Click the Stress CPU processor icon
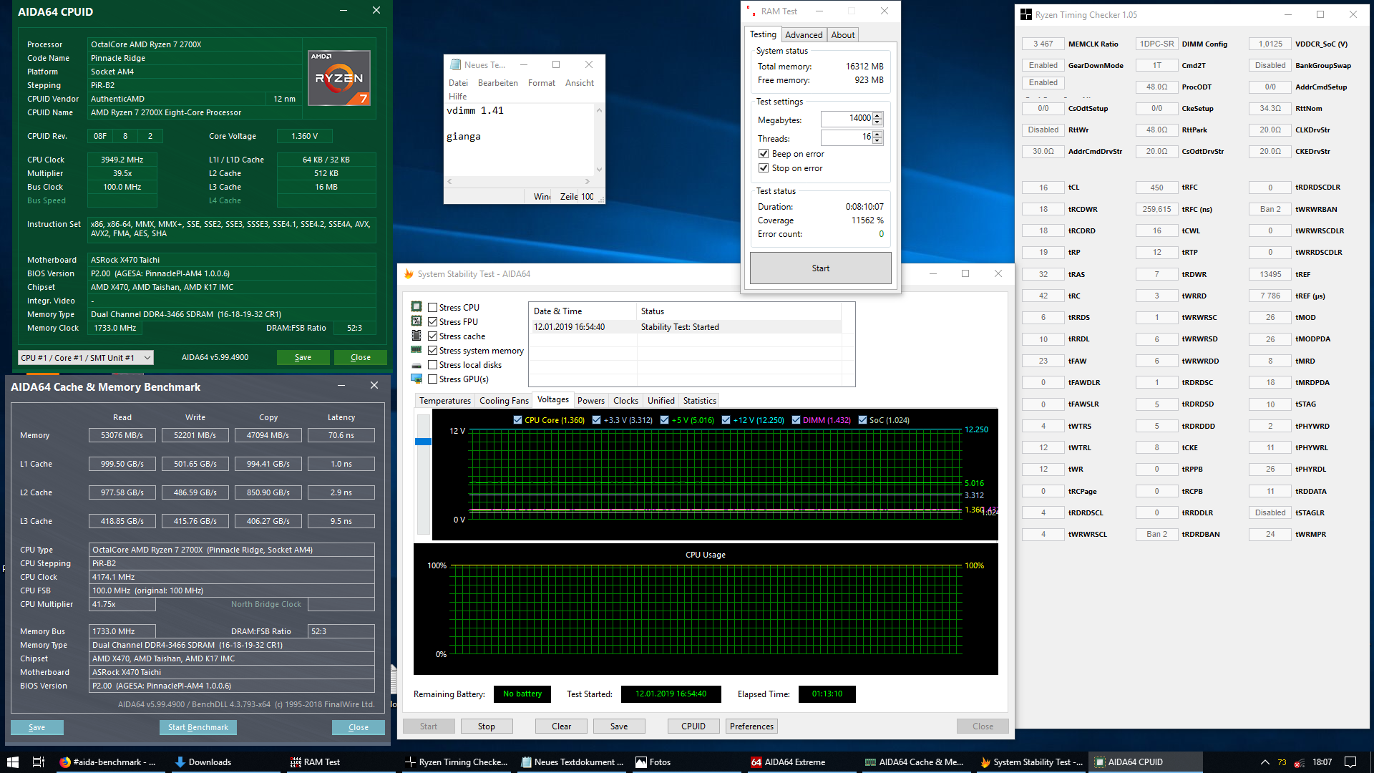The height and width of the screenshot is (773, 1374). click(x=416, y=307)
